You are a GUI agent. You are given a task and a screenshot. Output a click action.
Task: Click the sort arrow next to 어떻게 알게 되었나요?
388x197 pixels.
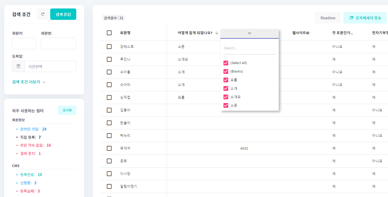coord(217,33)
